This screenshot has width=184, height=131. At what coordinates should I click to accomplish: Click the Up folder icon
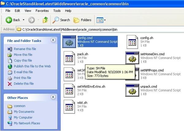[45, 20]
